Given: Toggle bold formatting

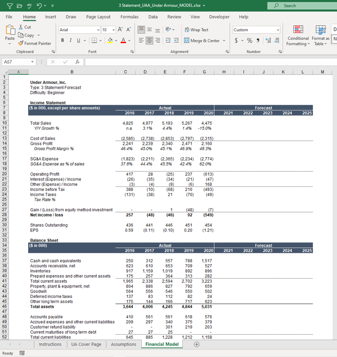Looking at the screenshot, I should point(62,41).
